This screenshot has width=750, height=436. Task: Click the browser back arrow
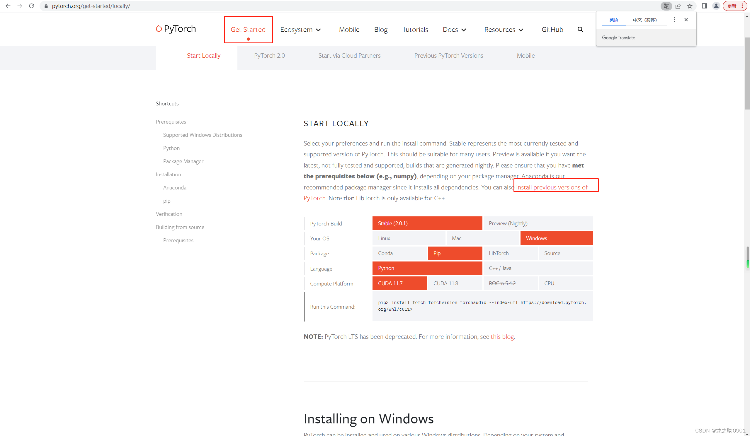[8, 6]
